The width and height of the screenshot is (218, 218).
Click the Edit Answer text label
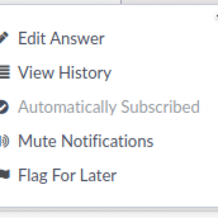tap(62, 38)
